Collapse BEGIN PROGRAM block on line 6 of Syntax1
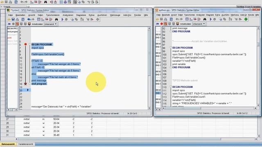Image resolution: width=262 pixels, height=147 pixels. click(30, 44)
